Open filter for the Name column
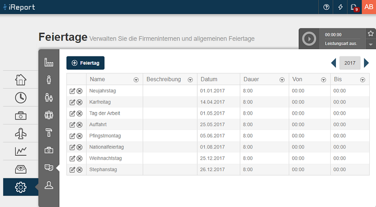 click(136, 80)
